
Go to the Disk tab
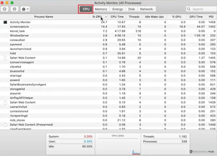click(131, 9)
